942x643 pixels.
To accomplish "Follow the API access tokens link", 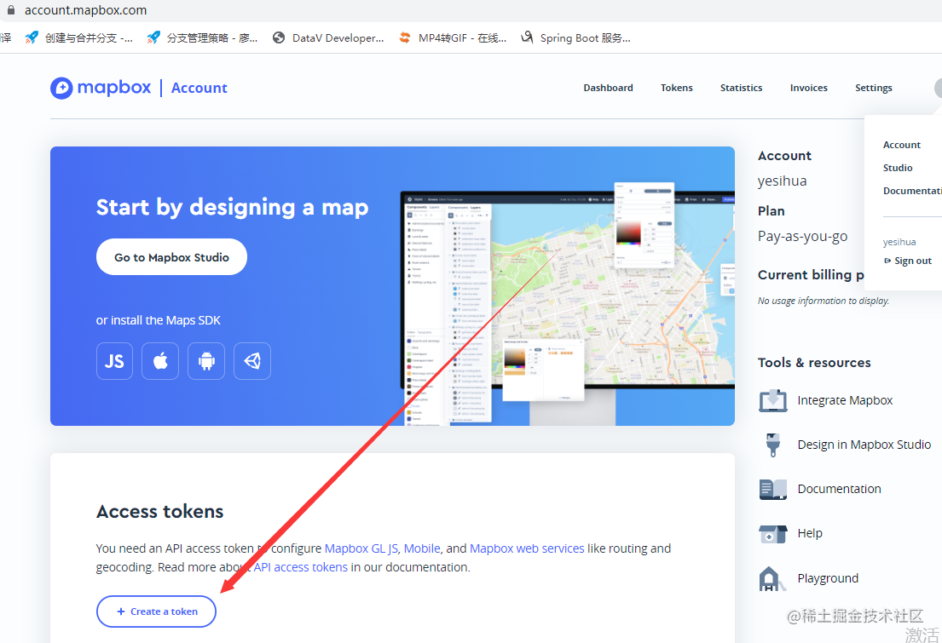I will 300,566.
